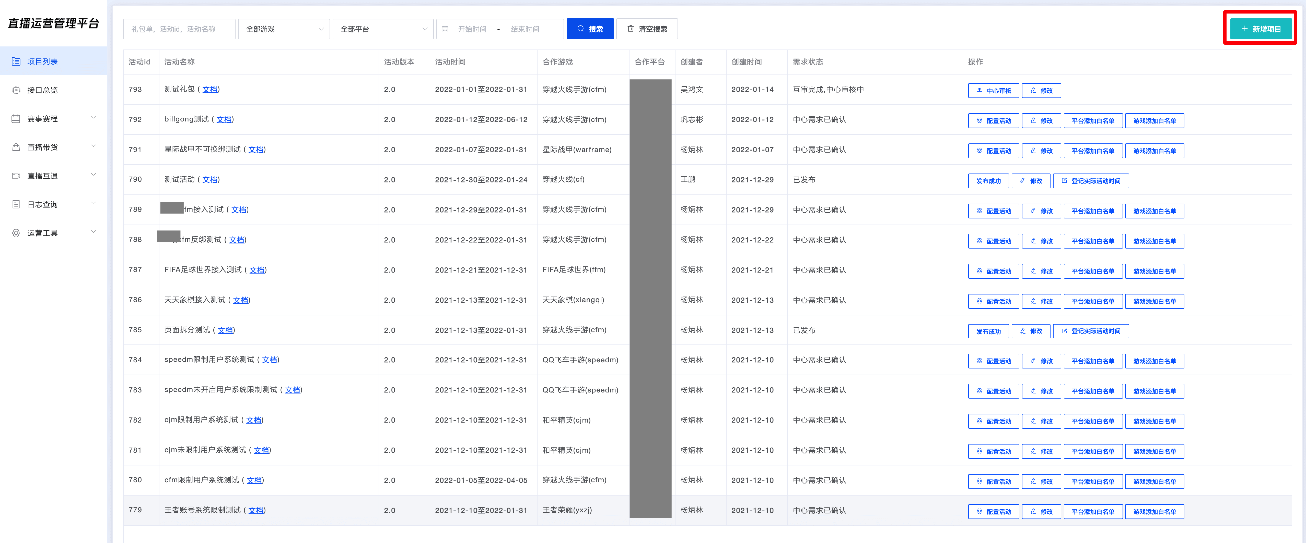Click the pencil icon on 修改 in row 786
Screen dimensions: 1306x543
tap(1033, 301)
